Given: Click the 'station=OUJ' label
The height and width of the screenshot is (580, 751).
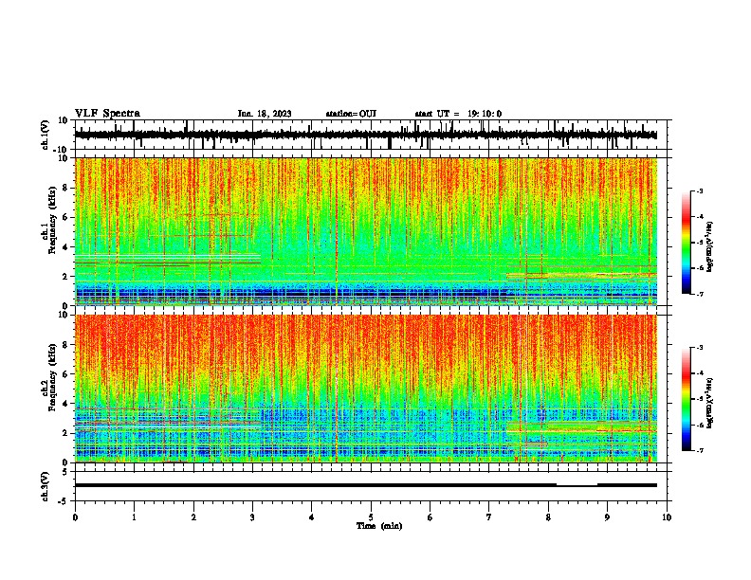Looking at the screenshot, I should (x=351, y=114).
